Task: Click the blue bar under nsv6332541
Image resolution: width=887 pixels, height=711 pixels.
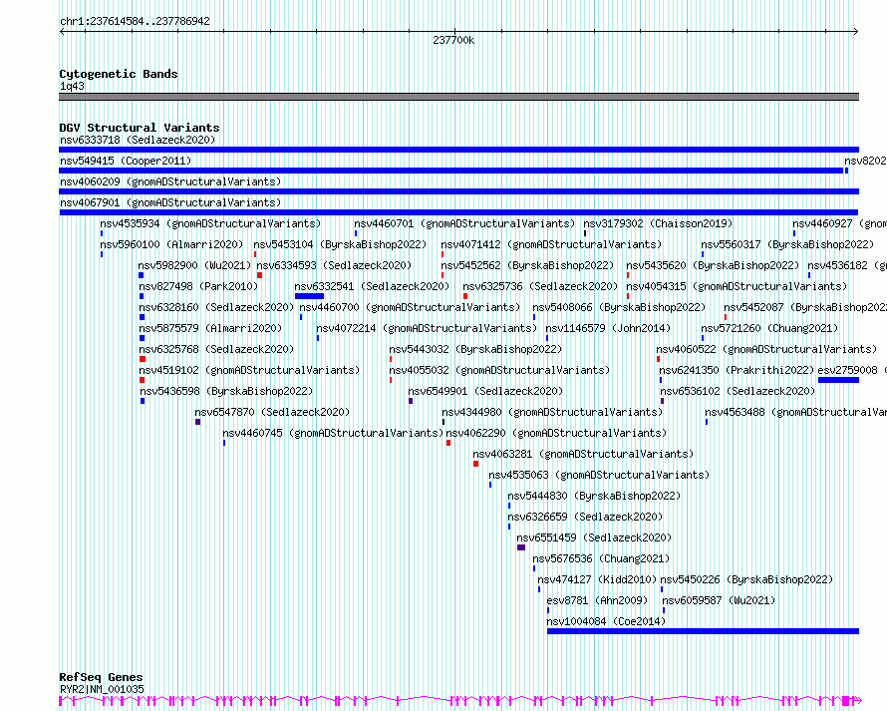Action: (x=309, y=296)
